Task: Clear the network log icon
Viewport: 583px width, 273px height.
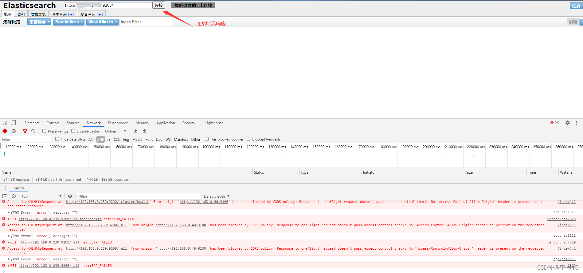Action: point(14,131)
